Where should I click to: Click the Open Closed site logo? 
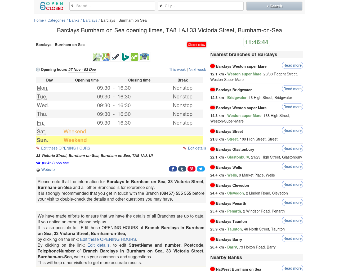pyautogui.click(x=52, y=6)
